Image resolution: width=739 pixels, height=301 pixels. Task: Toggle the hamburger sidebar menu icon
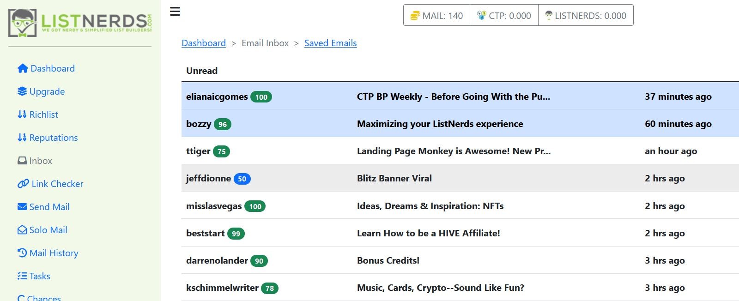pos(175,12)
